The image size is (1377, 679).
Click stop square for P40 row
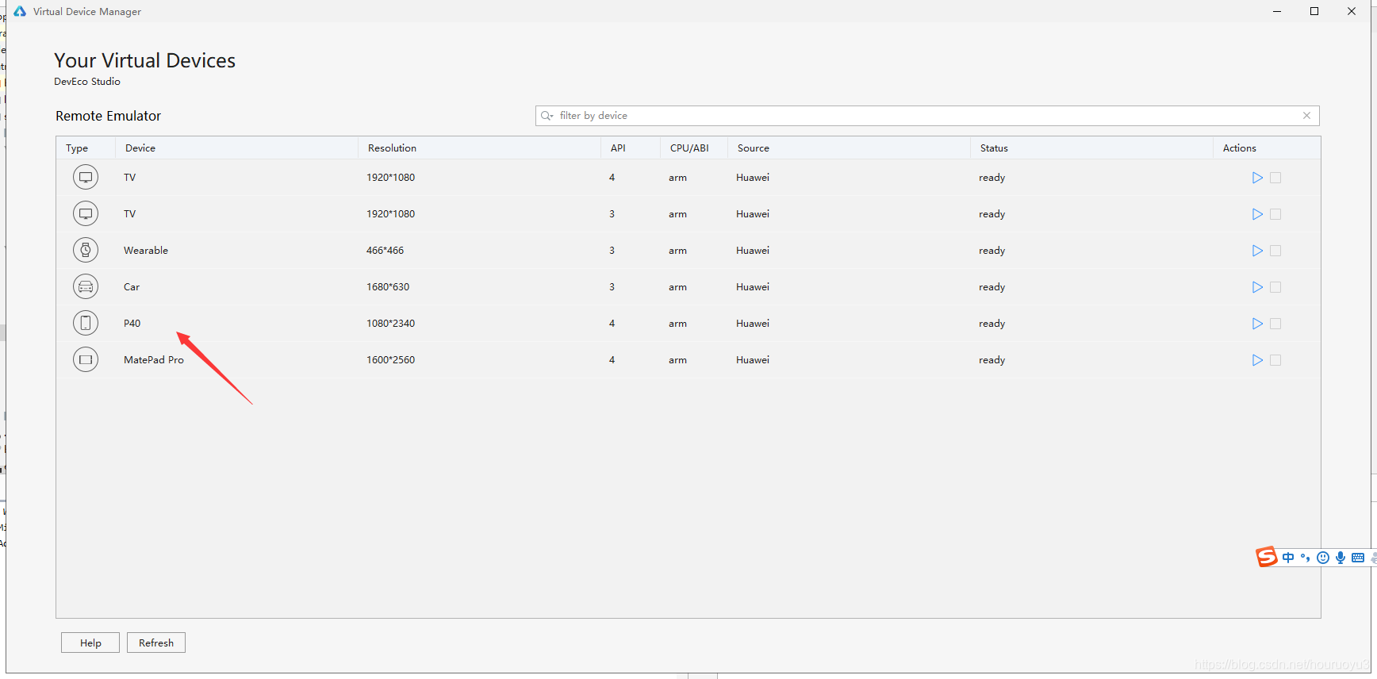(1275, 324)
